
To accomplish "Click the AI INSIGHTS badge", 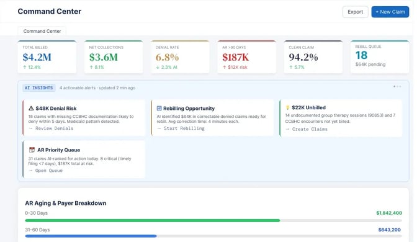I will (x=39, y=87).
